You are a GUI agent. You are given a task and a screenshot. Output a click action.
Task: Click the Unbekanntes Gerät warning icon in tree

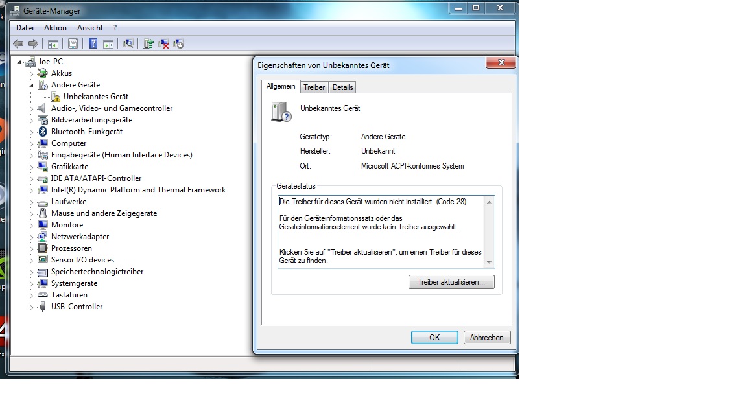tap(56, 97)
